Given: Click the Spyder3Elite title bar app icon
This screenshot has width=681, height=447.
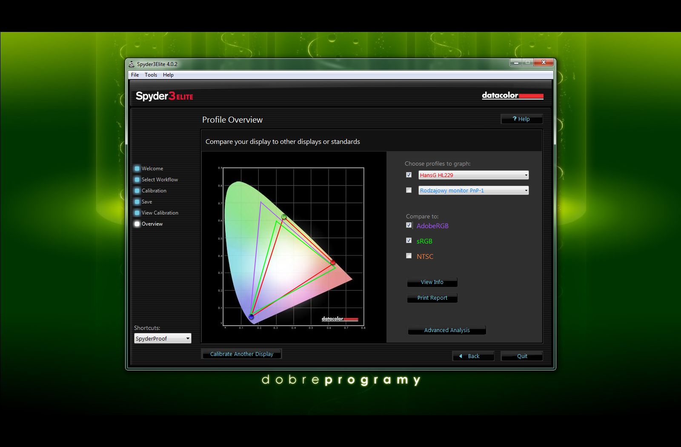Looking at the screenshot, I should [x=132, y=64].
